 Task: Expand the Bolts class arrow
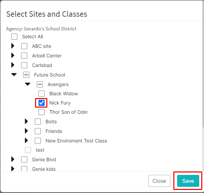pos(27,121)
